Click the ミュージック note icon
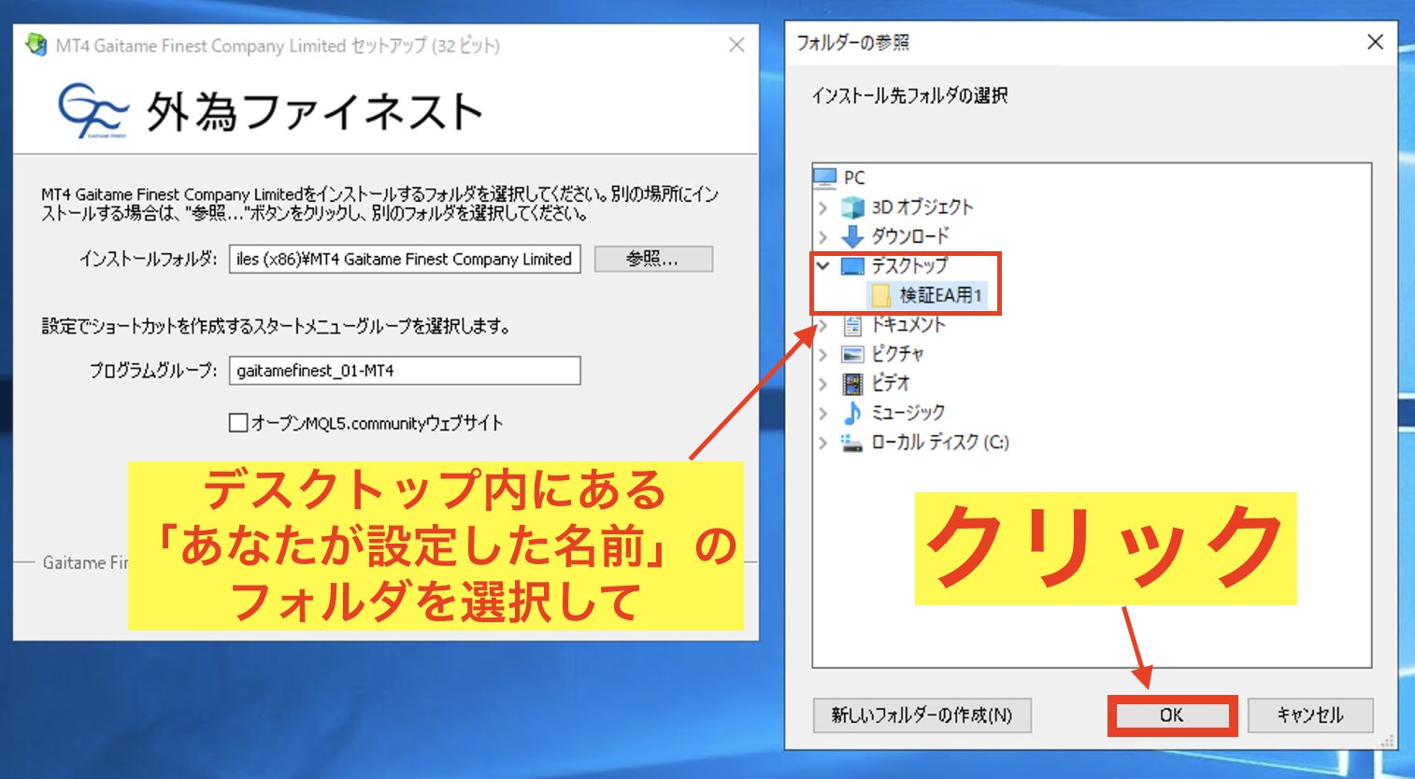This screenshot has height=779, width=1415. tap(852, 412)
